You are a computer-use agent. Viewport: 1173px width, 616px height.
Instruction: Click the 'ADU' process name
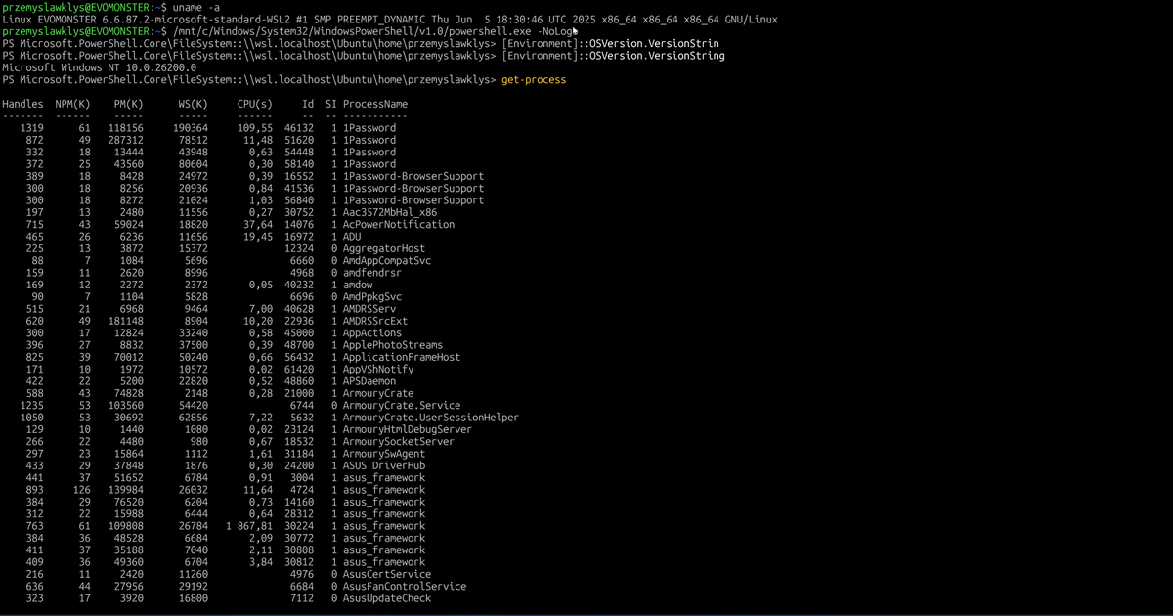click(352, 237)
